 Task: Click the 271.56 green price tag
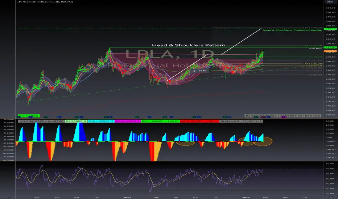click(x=330, y=47)
